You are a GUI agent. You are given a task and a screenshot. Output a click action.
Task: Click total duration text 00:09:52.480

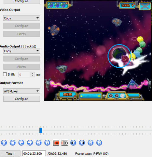pyautogui.click(x=58, y=154)
